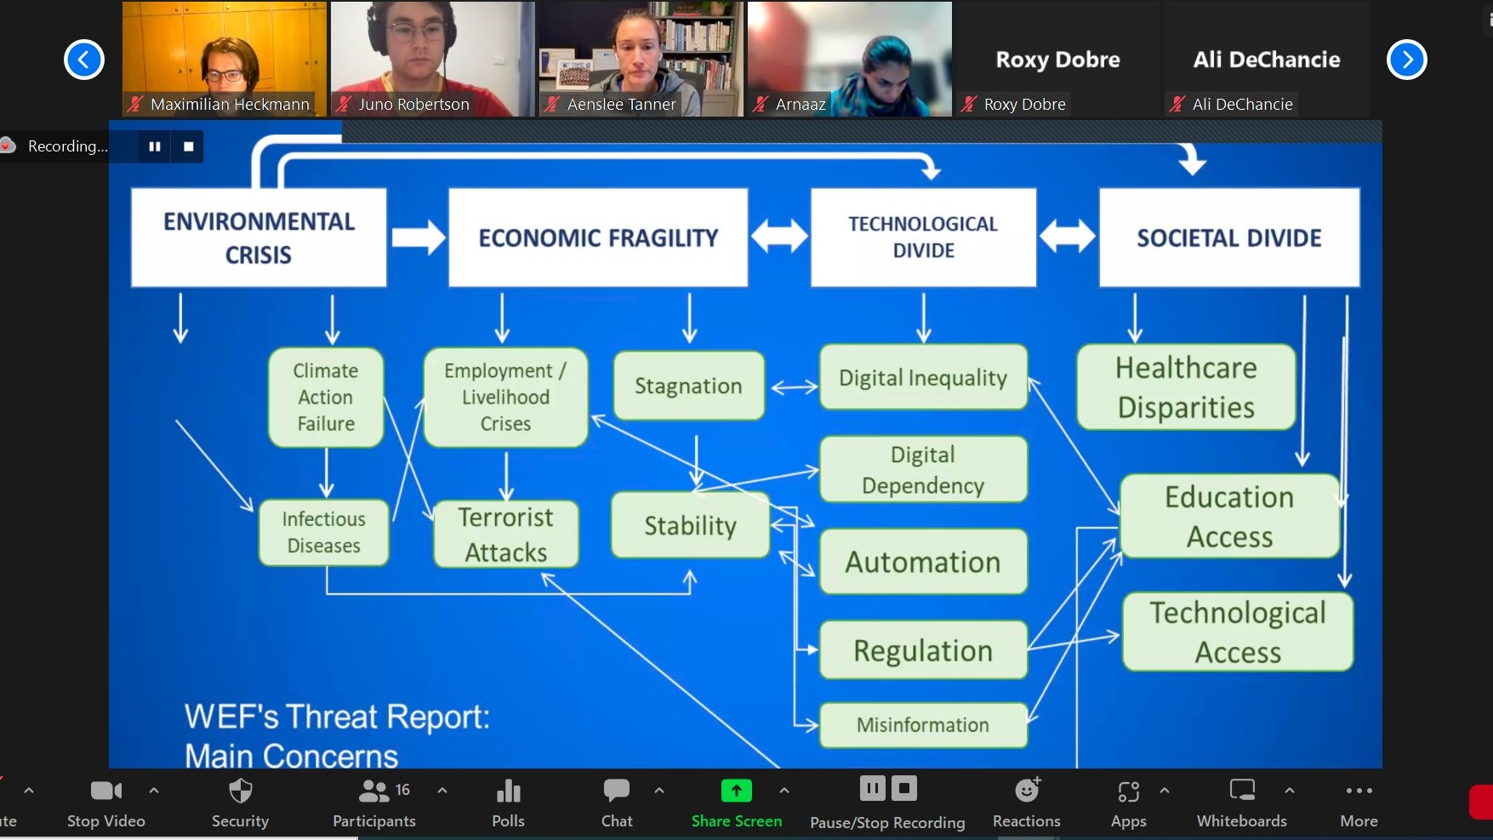
Task: Stop recording from the top-left indicator
Action: point(188,146)
